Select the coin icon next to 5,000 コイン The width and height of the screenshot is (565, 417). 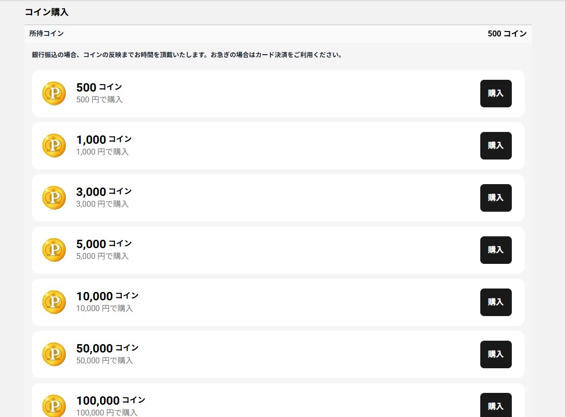pyautogui.click(x=54, y=250)
